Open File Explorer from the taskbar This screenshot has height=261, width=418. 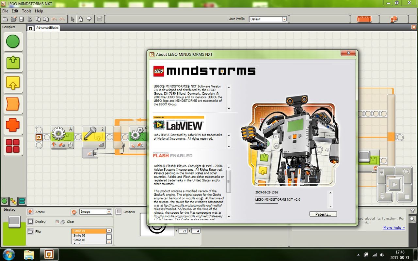pos(29,254)
